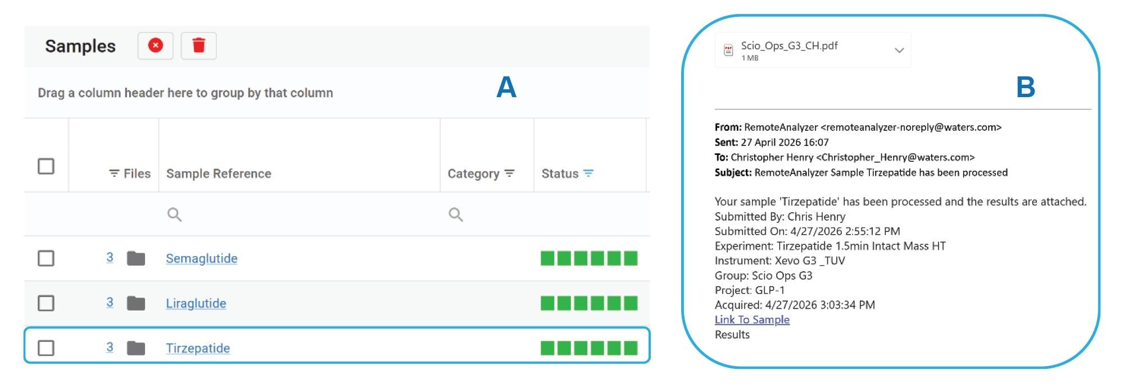Expand the Scio_Ops_G3_CH.pdf attachment dropdown arrow
The height and width of the screenshot is (388, 1124).
899,50
